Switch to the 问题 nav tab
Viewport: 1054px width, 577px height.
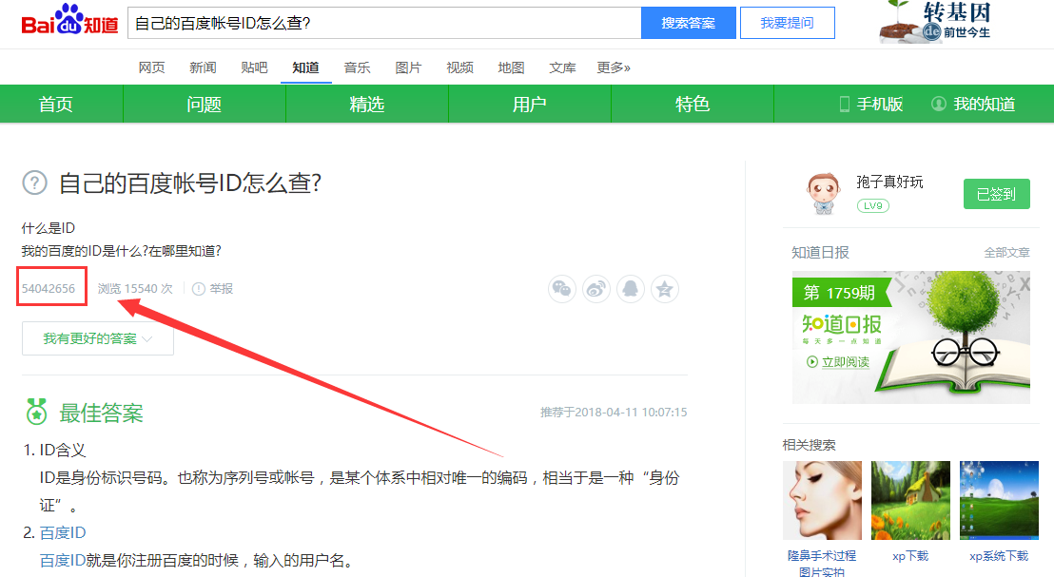point(204,105)
